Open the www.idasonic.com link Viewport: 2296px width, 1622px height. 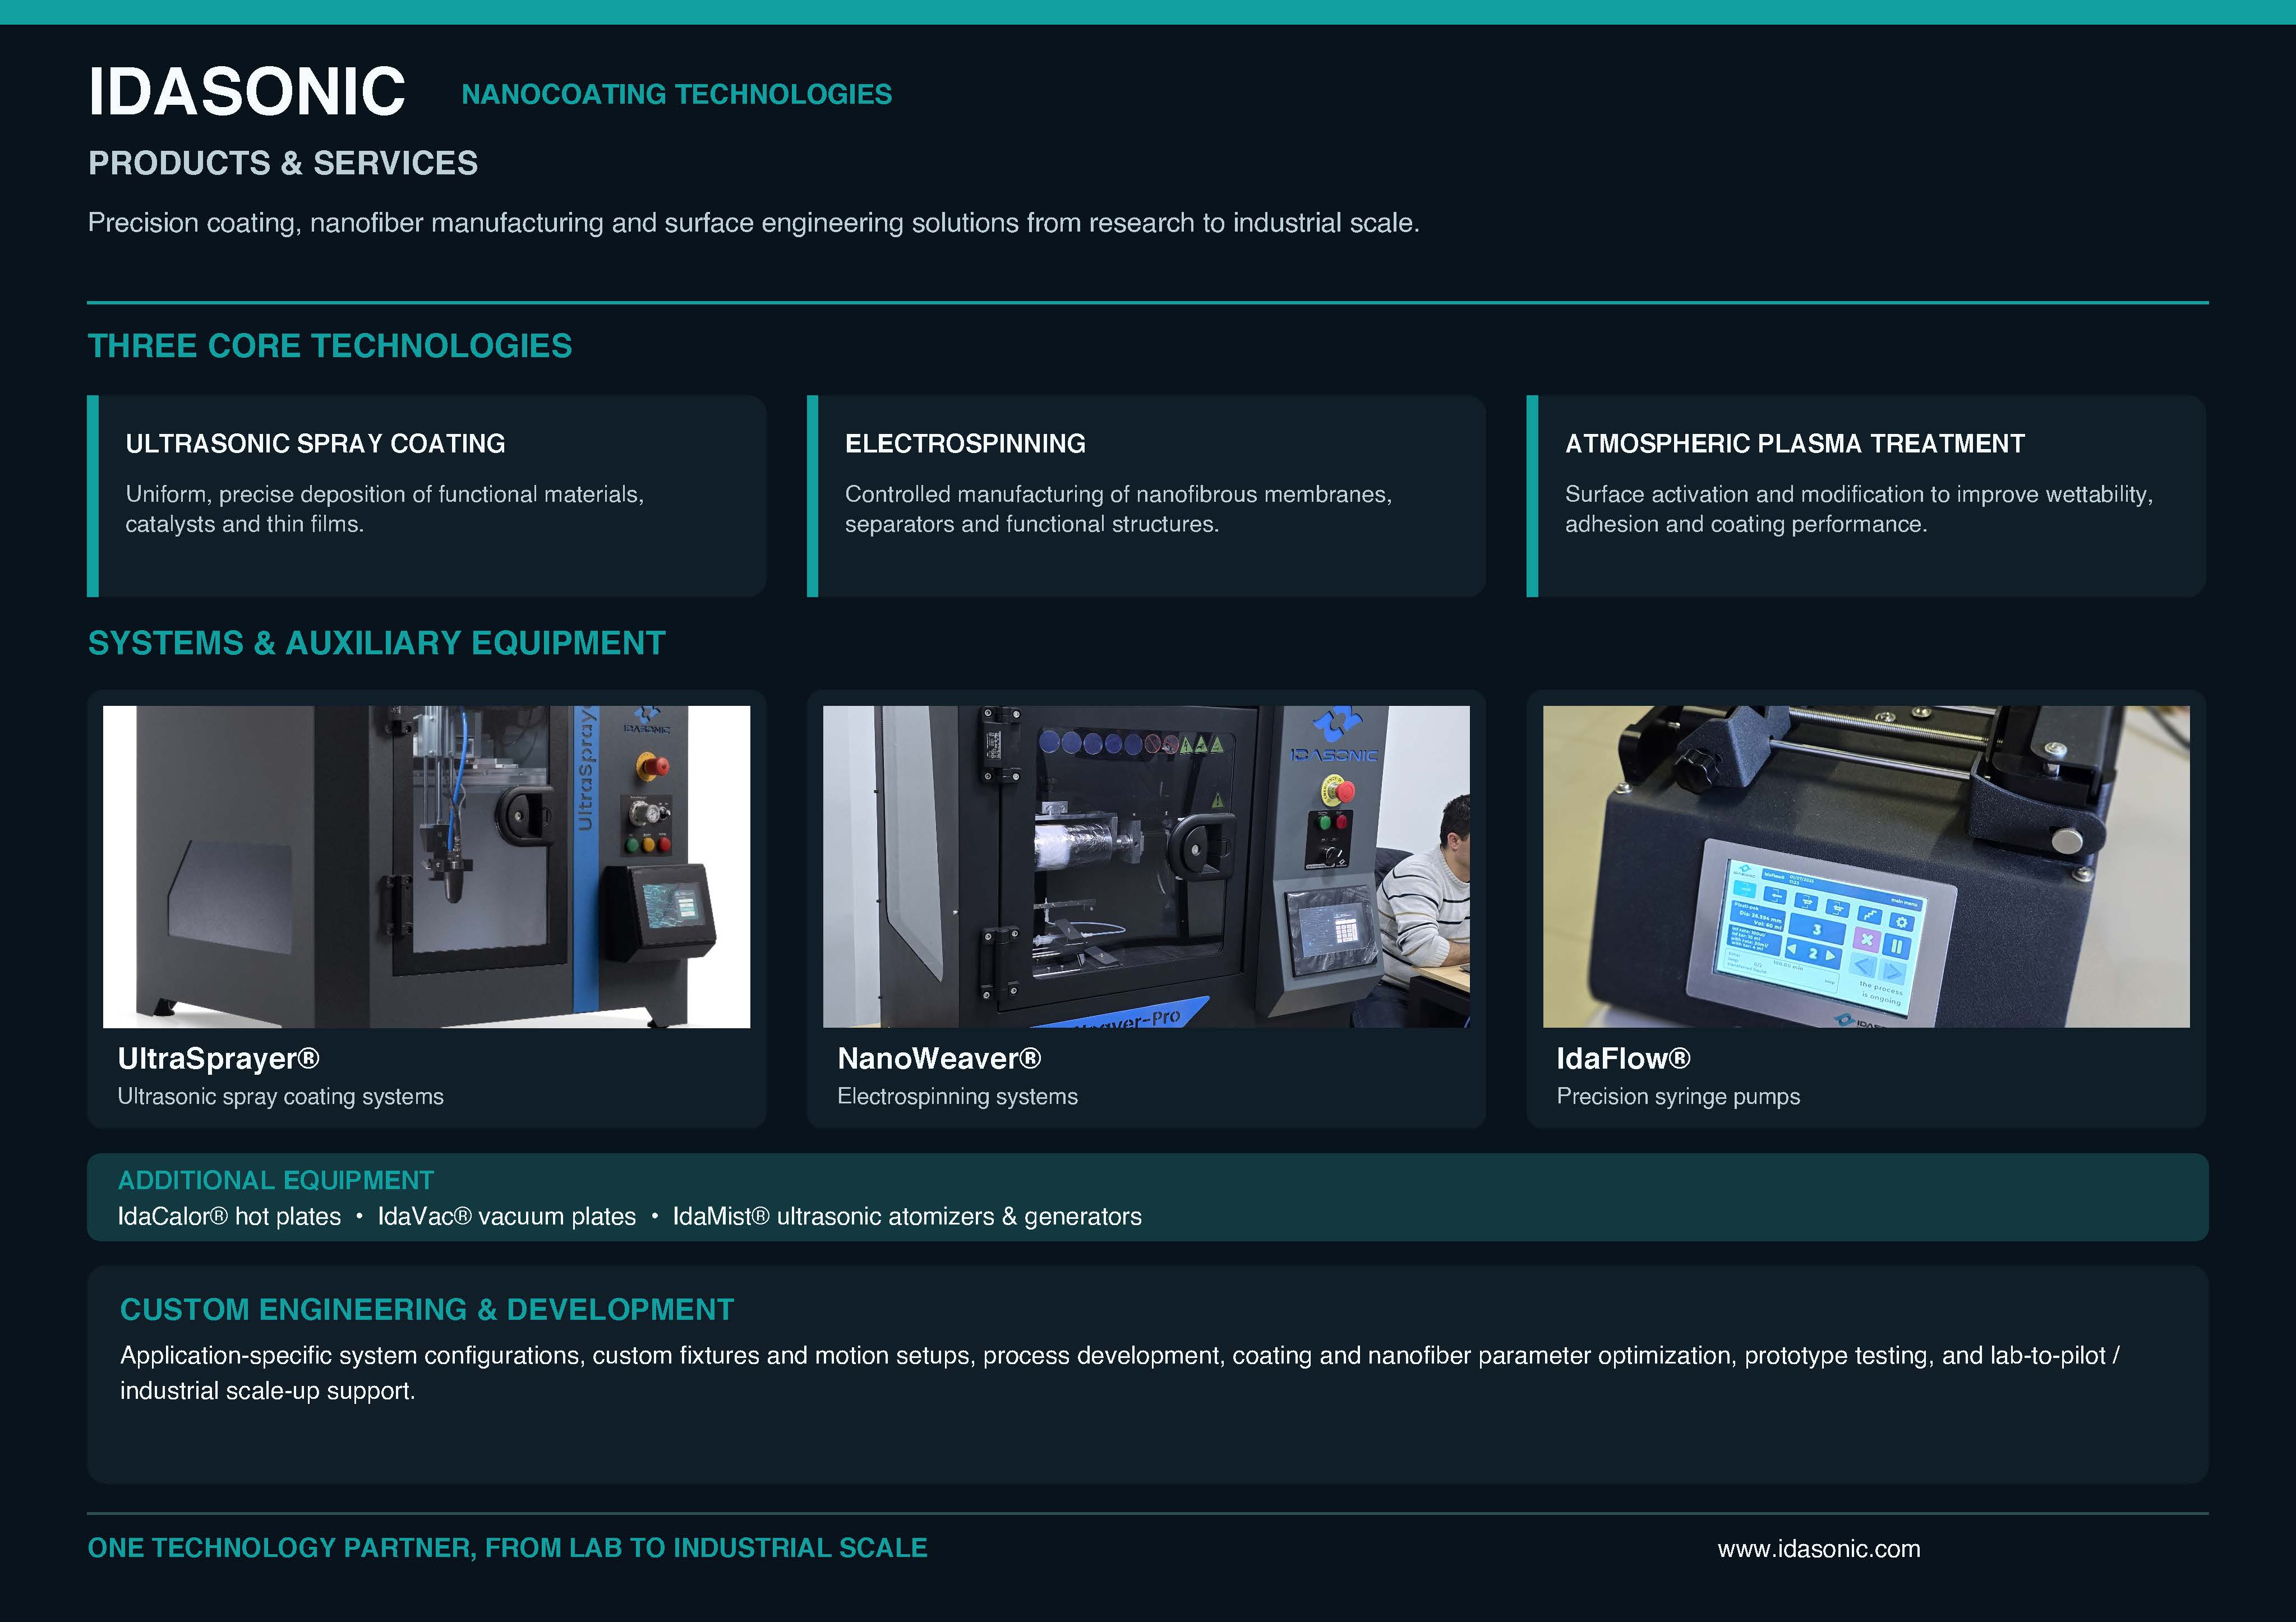click(1819, 1549)
